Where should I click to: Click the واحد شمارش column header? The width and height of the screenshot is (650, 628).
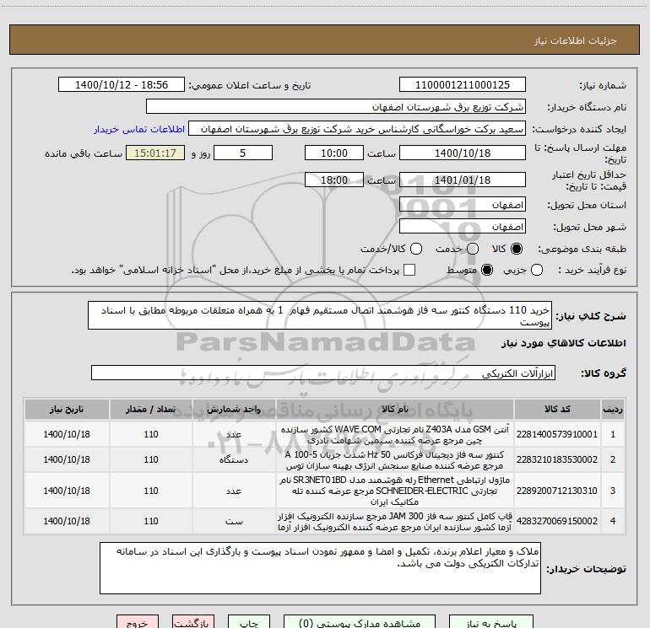(x=234, y=409)
